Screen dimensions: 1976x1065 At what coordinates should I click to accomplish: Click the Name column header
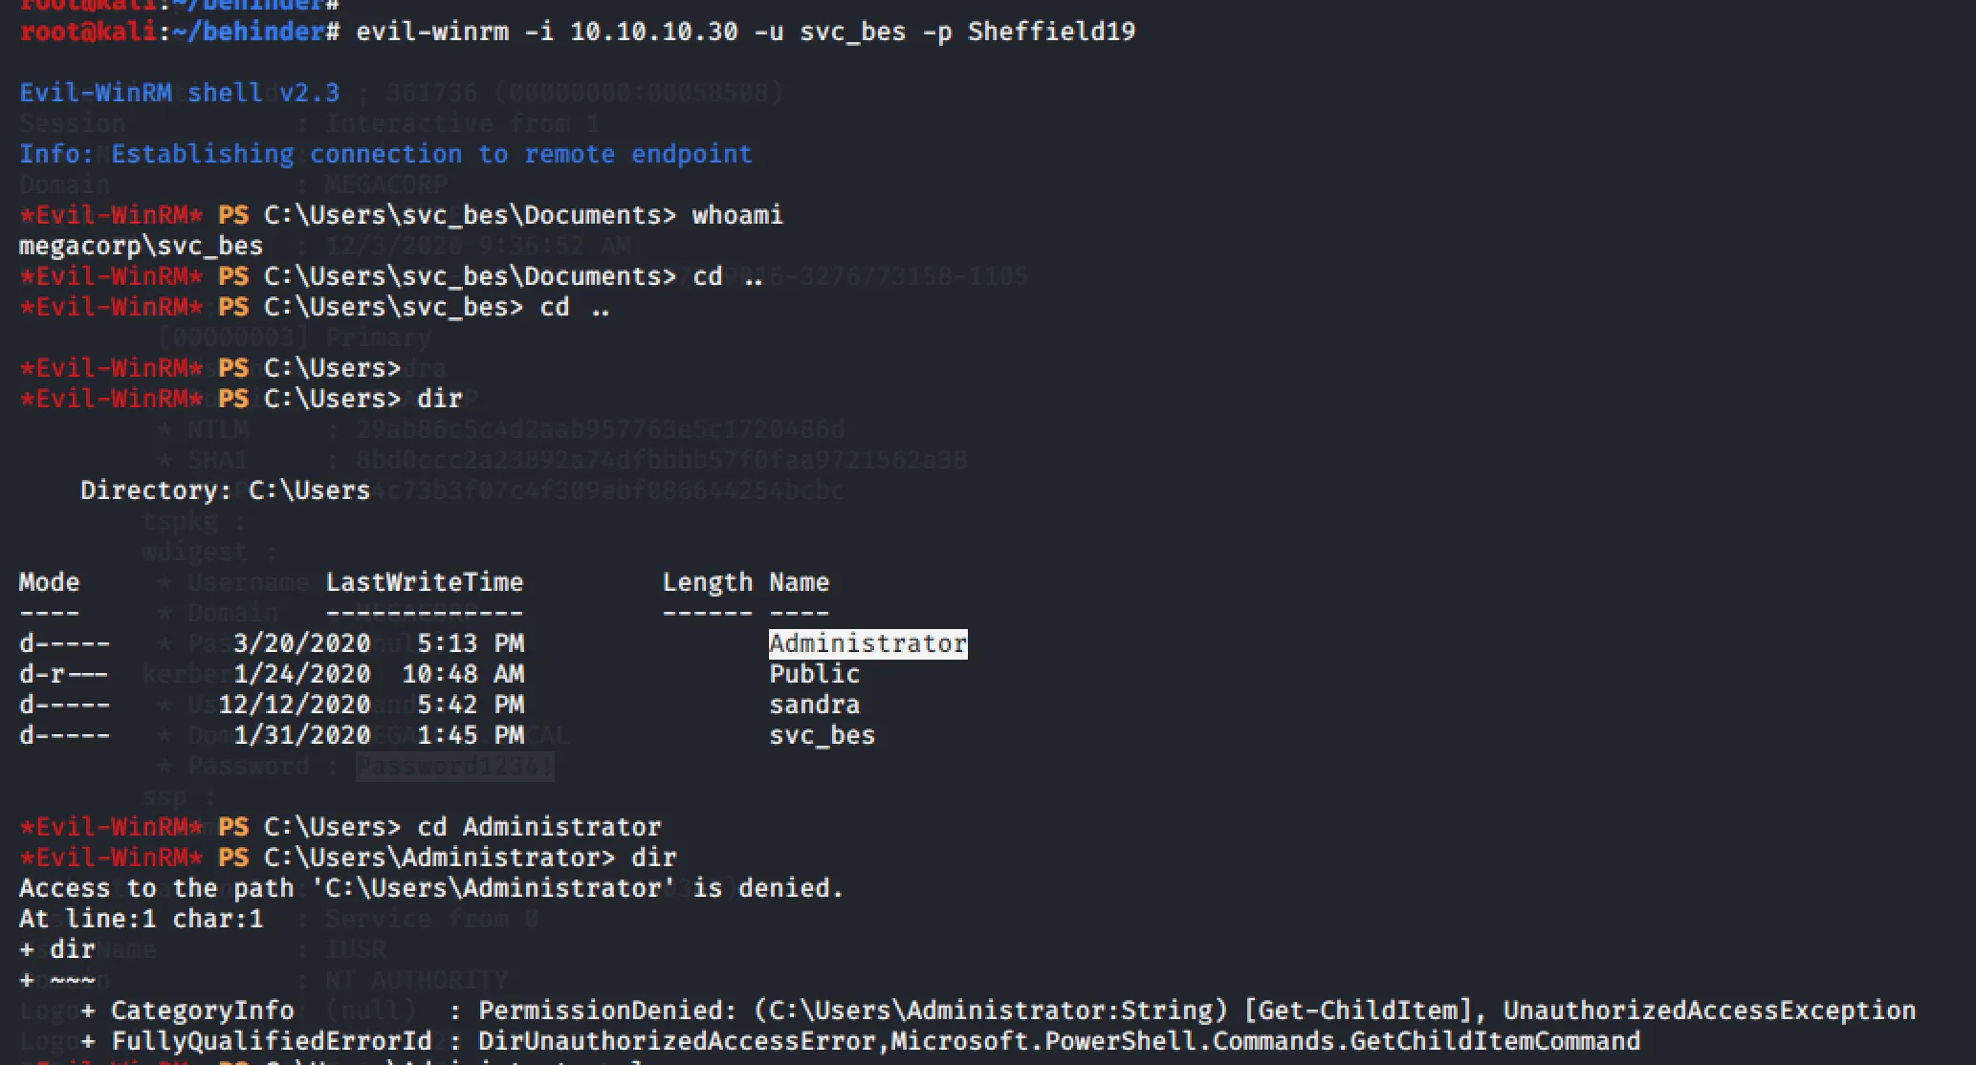pyautogui.click(x=799, y=582)
